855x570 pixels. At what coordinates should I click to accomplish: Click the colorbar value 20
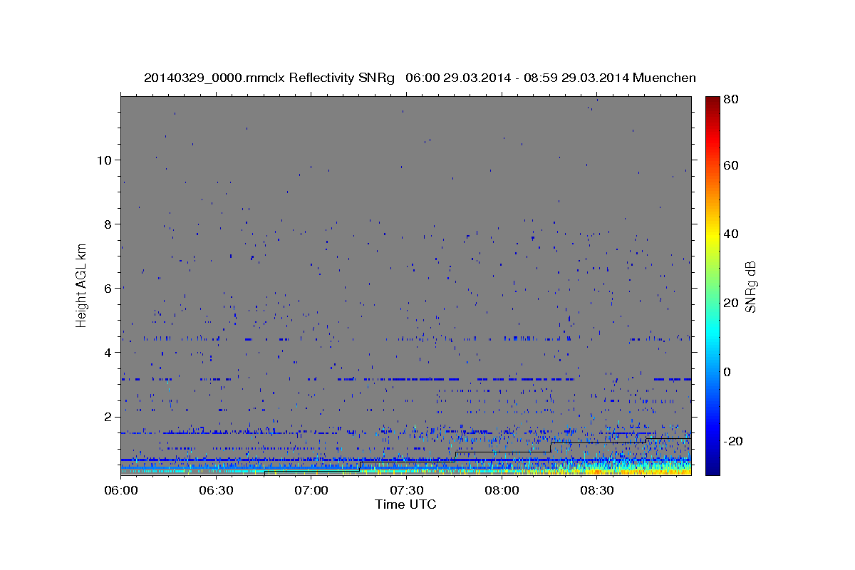tap(730, 303)
